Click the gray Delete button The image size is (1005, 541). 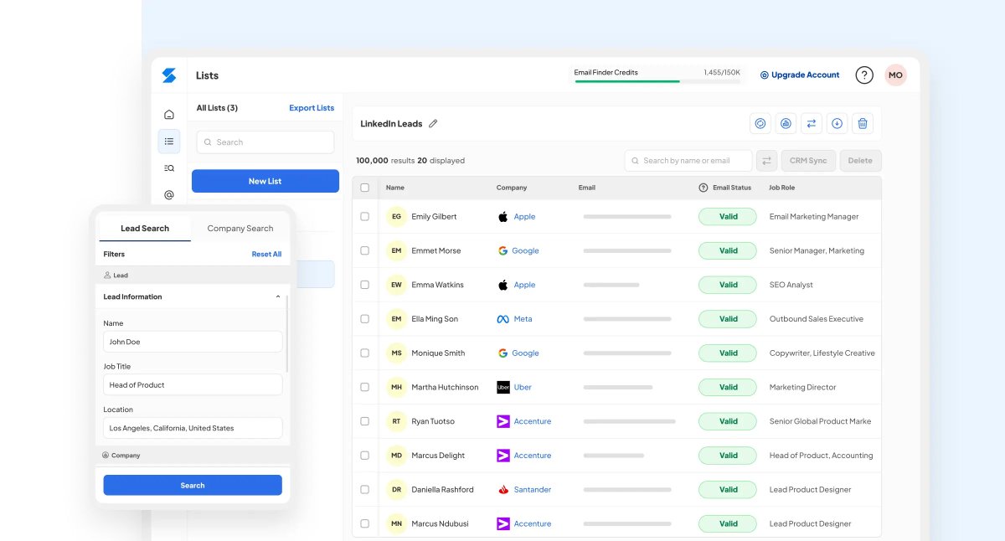[x=860, y=161]
